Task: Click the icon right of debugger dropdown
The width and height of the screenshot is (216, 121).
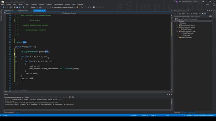Action: 77,7
